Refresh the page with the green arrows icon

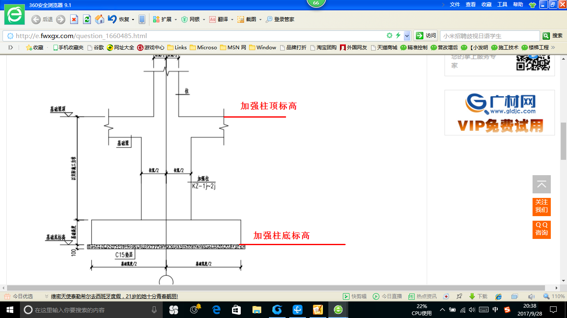click(x=87, y=19)
